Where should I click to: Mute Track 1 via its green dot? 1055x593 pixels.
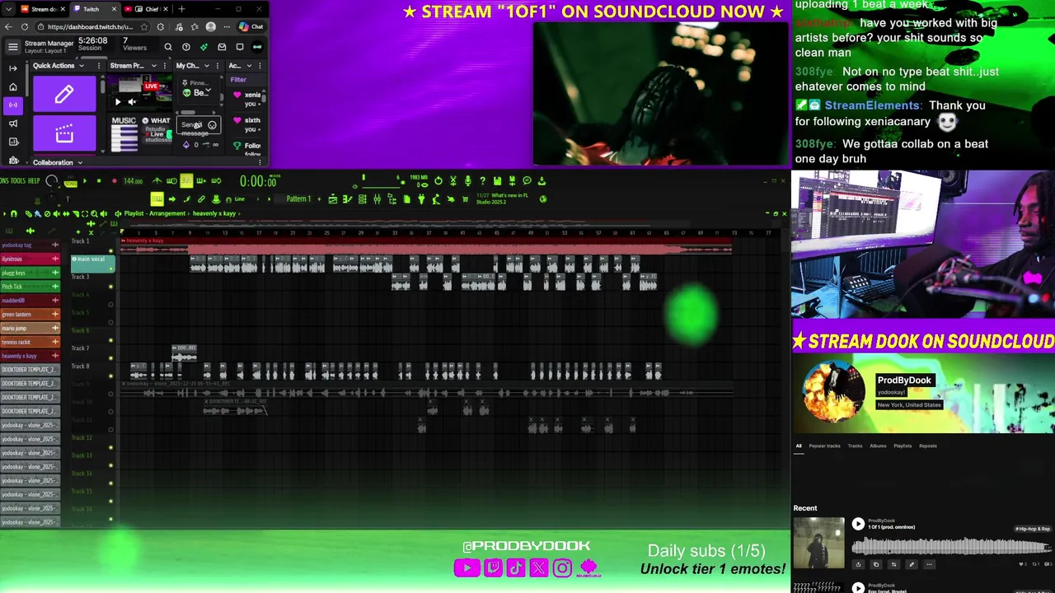111,250
